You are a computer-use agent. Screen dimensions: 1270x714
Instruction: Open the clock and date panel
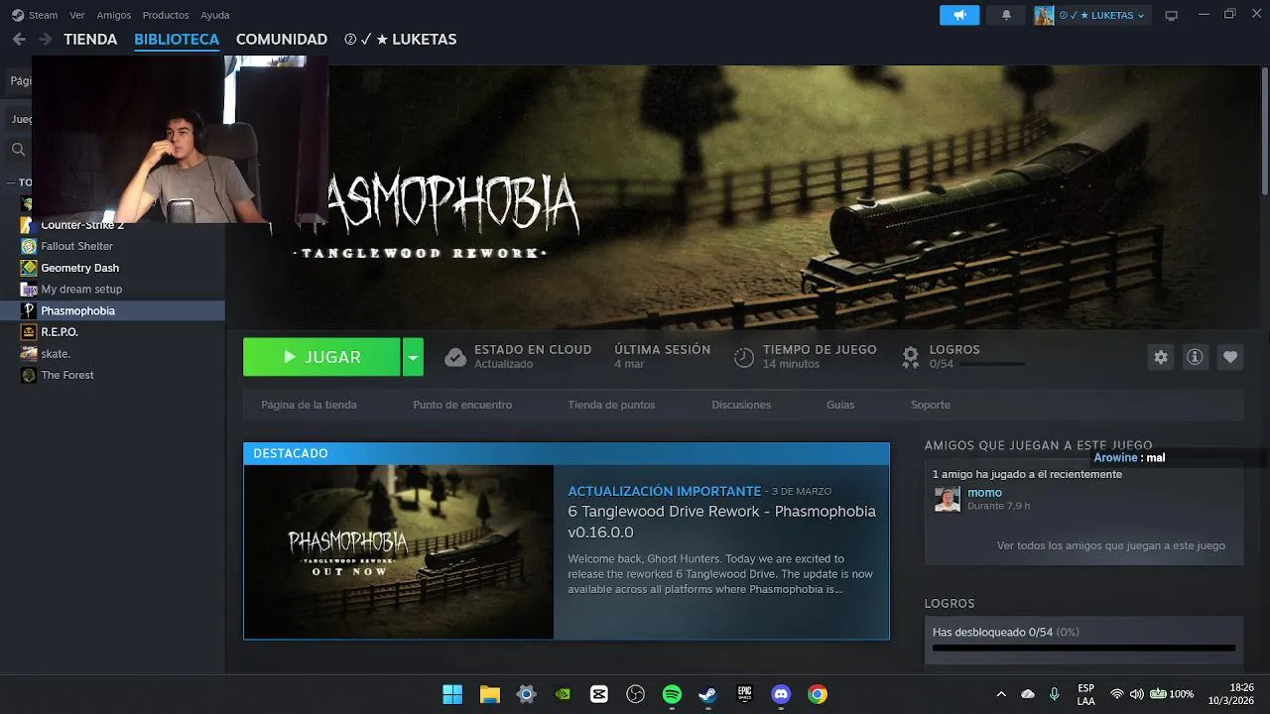click(x=1230, y=694)
